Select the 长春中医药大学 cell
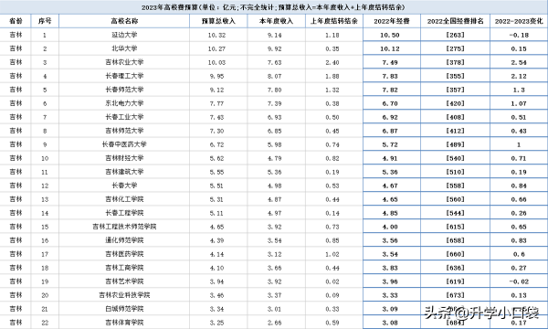This screenshot has width=548, height=329. [x=124, y=144]
